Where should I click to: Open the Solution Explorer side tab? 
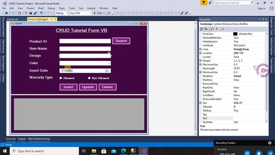pos(272,46)
